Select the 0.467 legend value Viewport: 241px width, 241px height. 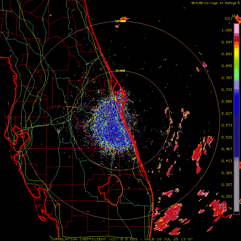(227, 149)
